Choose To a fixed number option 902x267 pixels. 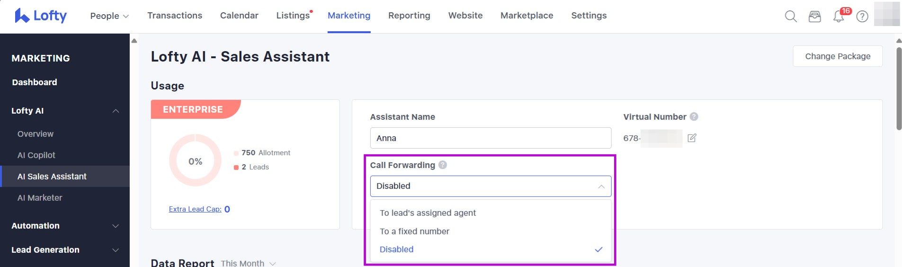click(491, 231)
